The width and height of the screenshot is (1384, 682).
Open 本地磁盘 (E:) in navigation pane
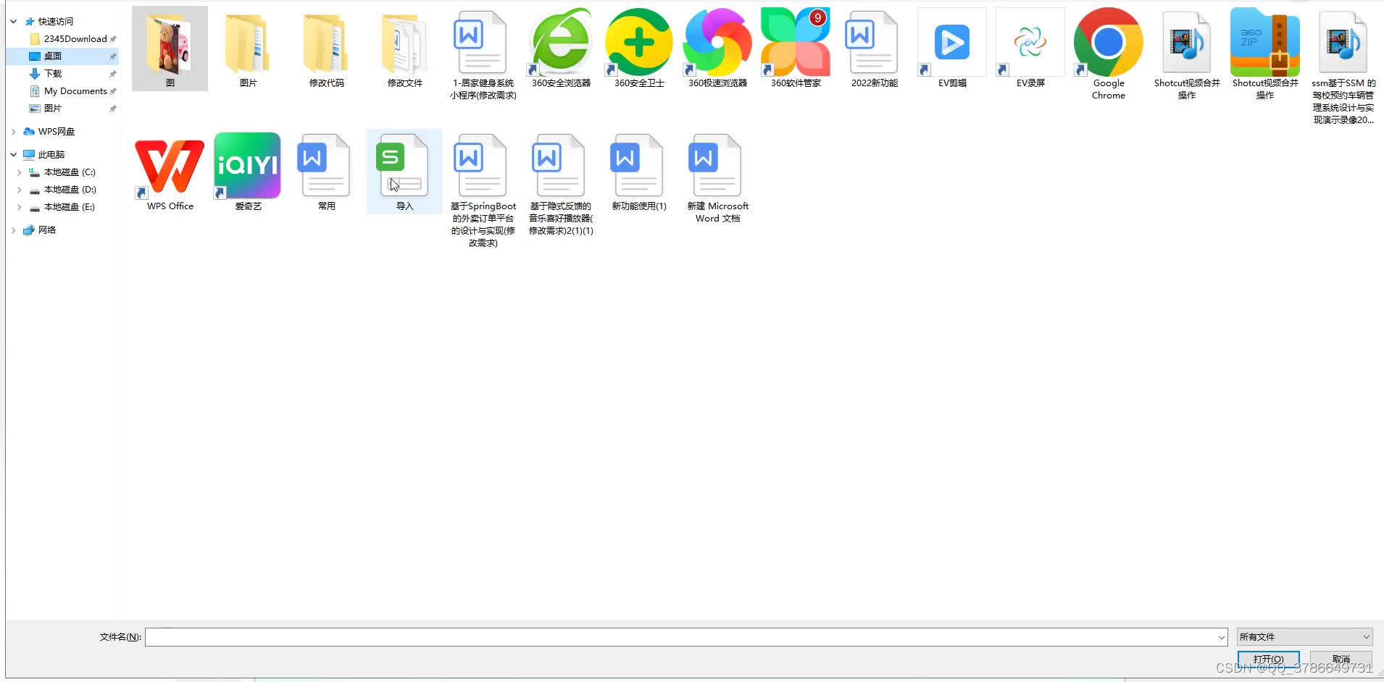tap(70, 207)
